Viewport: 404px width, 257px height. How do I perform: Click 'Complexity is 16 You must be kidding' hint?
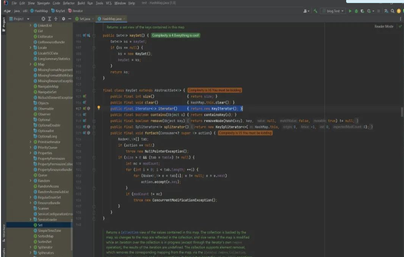pyautogui.click(x=215, y=90)
